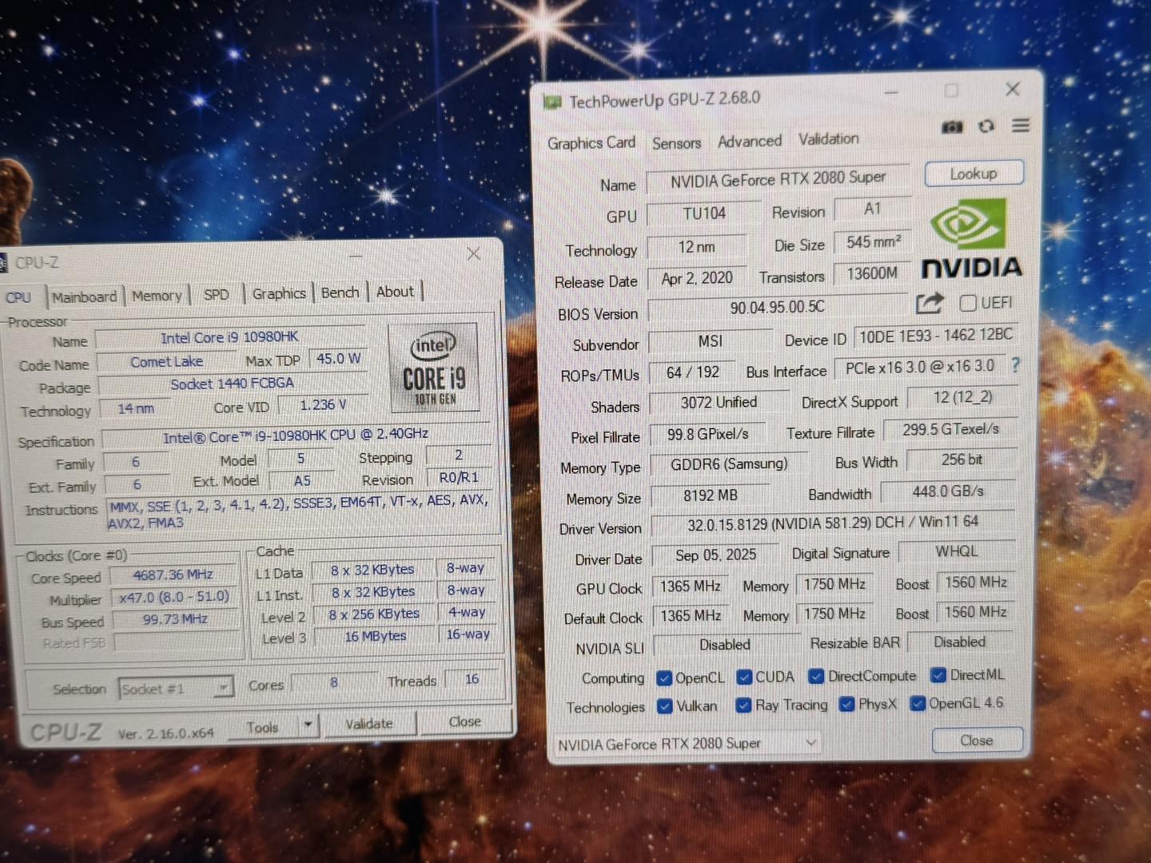Viewport: 1151px width, 863px height.
Task: Switch to the Sensors tab in GPU-Z
Action: pyautogui.click(x=676, y=143)
